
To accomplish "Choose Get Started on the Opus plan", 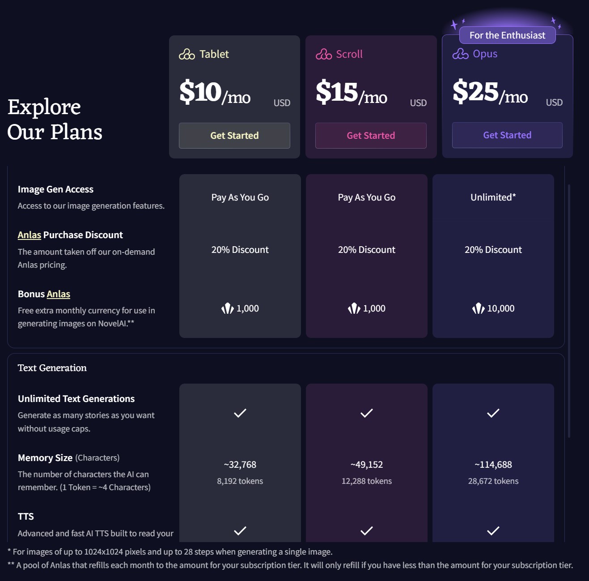I will [x=507, y=135].
